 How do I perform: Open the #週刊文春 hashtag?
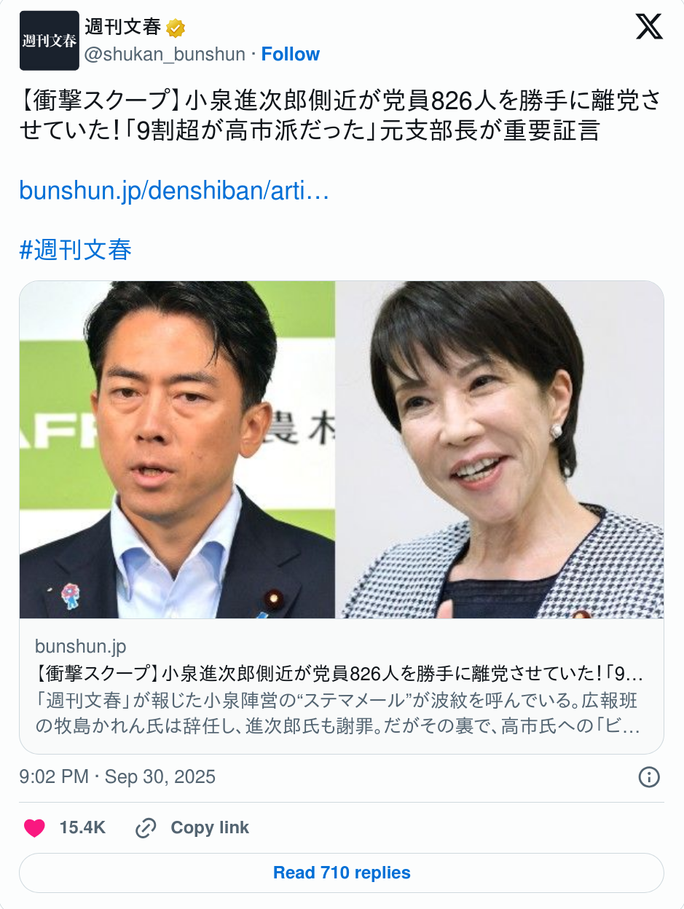76,250
